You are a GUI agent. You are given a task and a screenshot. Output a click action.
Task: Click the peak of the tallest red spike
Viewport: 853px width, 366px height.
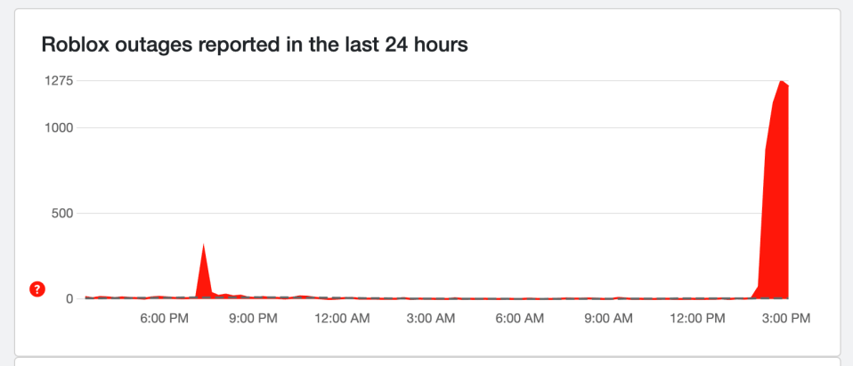781,82
